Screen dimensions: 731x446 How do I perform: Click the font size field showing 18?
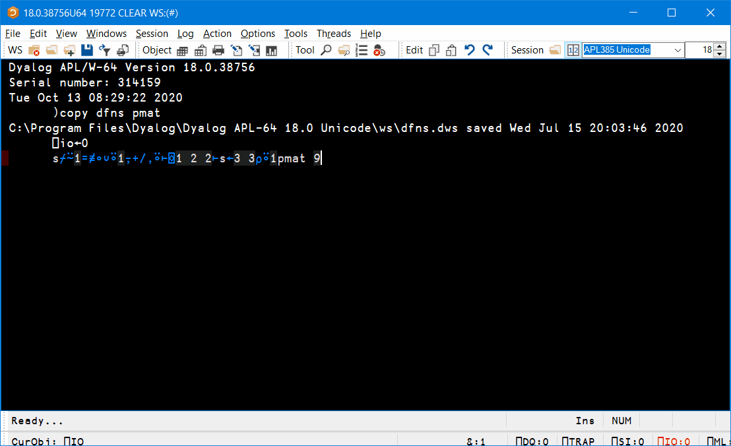[x=700, y=50]
